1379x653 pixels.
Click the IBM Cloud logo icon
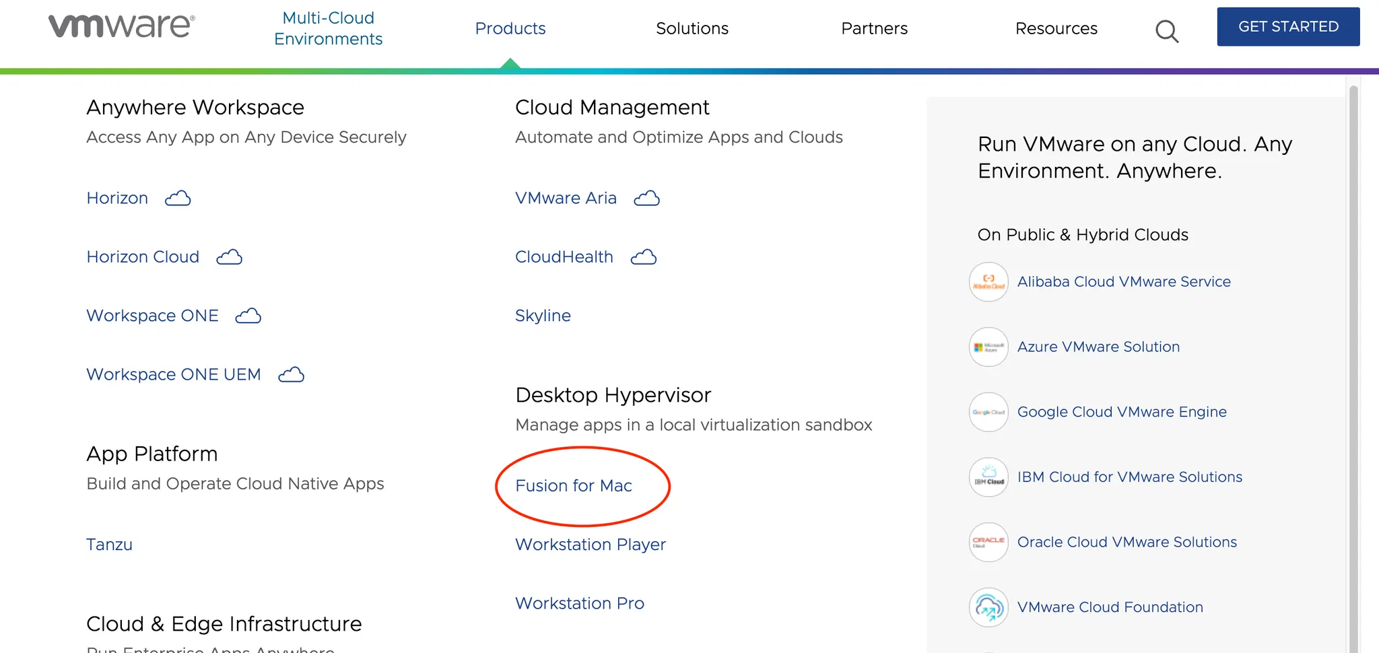(x=988, y=477)
